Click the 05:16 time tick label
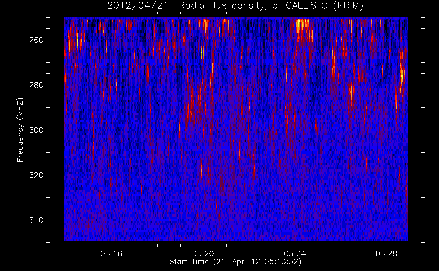 pyautogui.click(x=111, y=254)
